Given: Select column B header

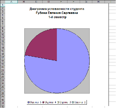Looking at the screenshot, I should [24, 2].
